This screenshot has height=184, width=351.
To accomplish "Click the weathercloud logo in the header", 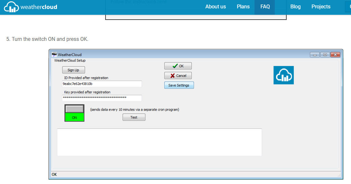I will [31, 7].
